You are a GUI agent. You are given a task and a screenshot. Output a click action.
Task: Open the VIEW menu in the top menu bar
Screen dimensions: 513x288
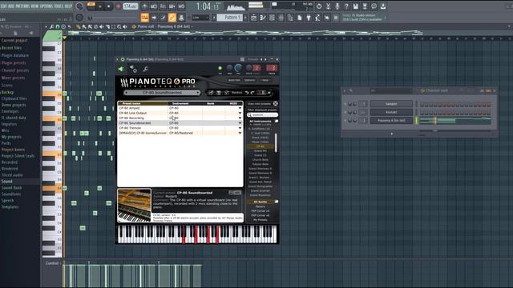click(34, 6)
